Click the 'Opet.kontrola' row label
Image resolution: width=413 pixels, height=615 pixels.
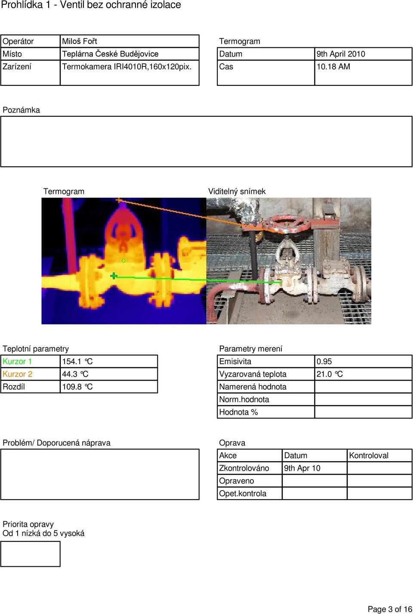pyautogui.click(x=243, y=493)
